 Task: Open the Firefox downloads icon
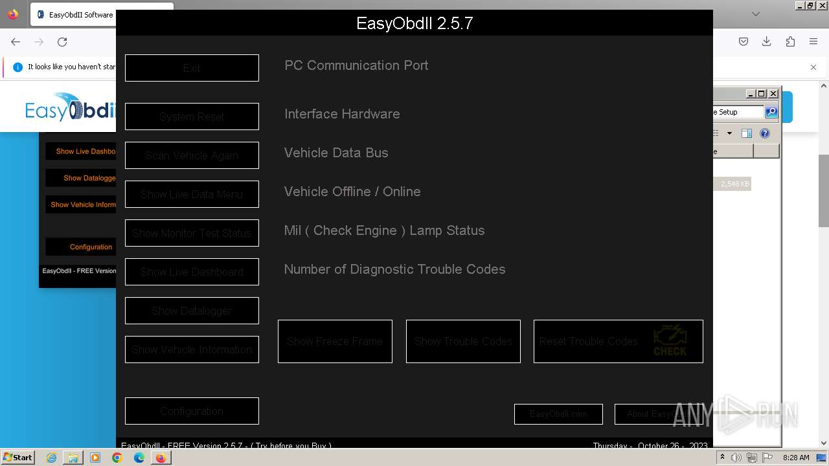pyautogui.click(x=767, y=41)
